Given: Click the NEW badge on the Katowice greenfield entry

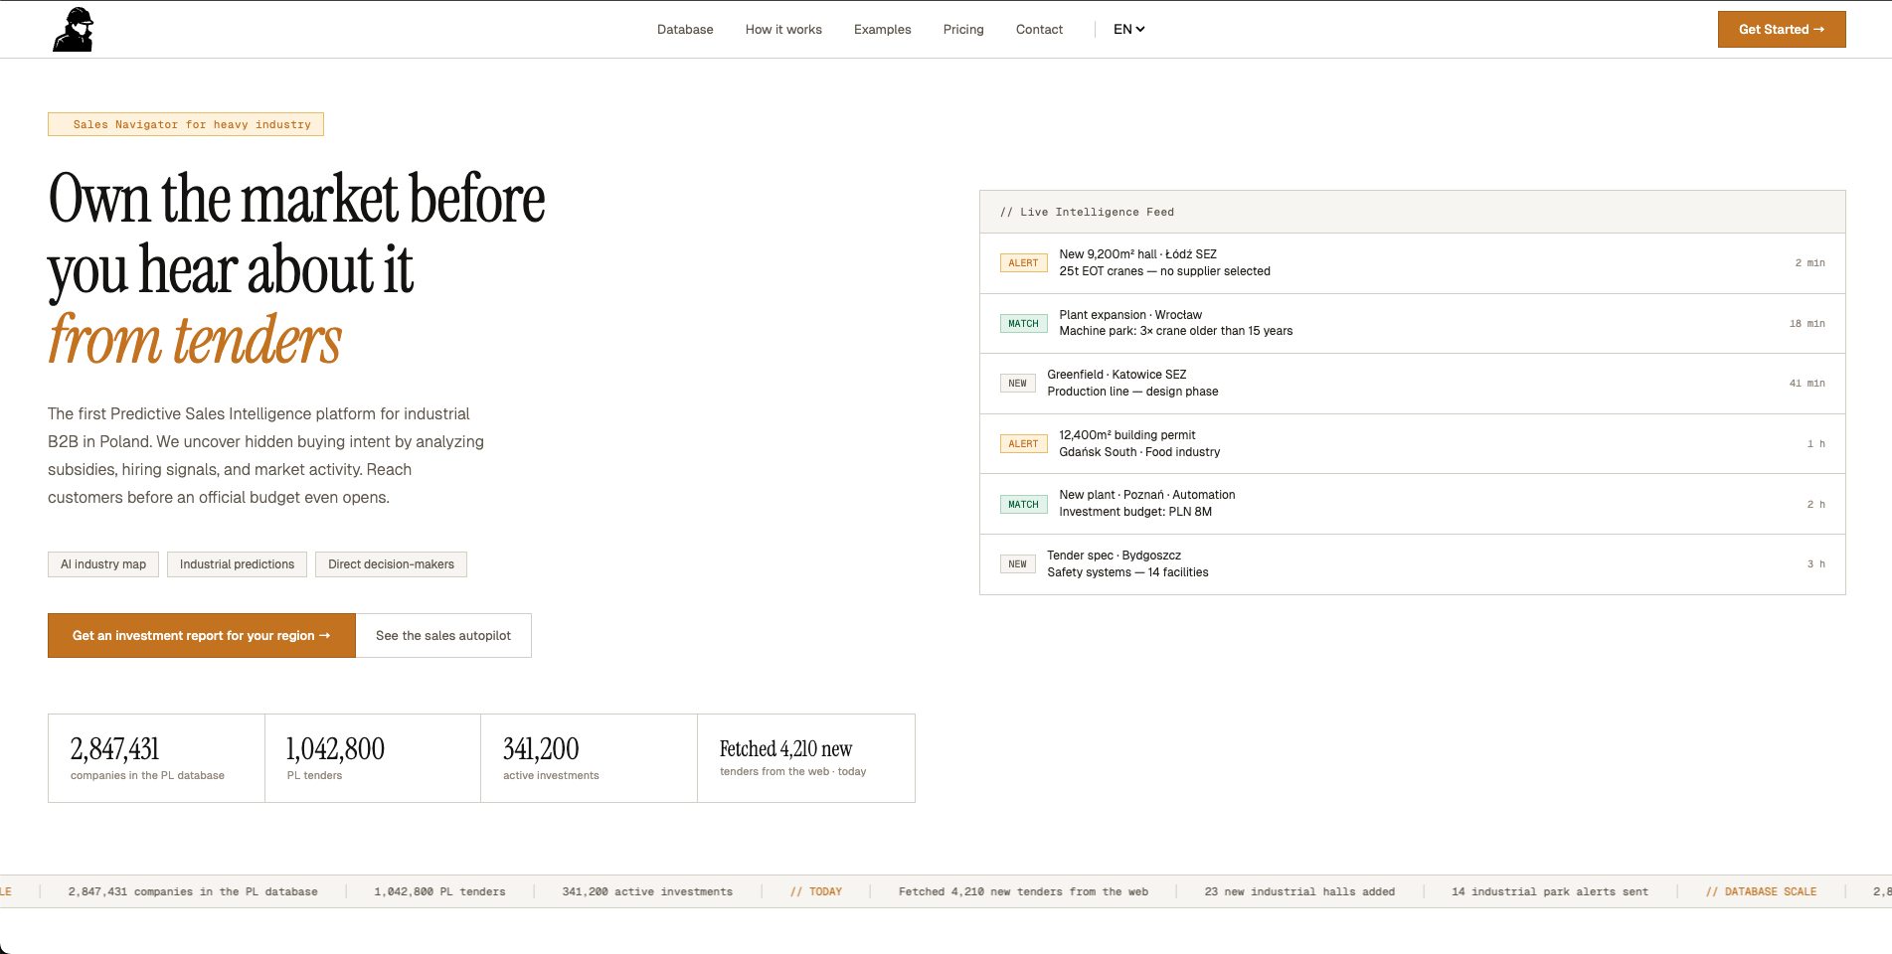Looking at the screenshot, I should tap(1017, 383).
